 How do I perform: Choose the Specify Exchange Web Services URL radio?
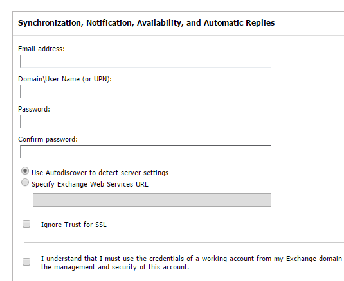(25, 182)
